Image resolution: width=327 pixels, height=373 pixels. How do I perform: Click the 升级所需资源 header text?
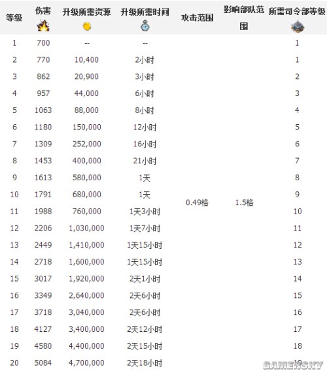pyautogui.click(x=87, y=12)
